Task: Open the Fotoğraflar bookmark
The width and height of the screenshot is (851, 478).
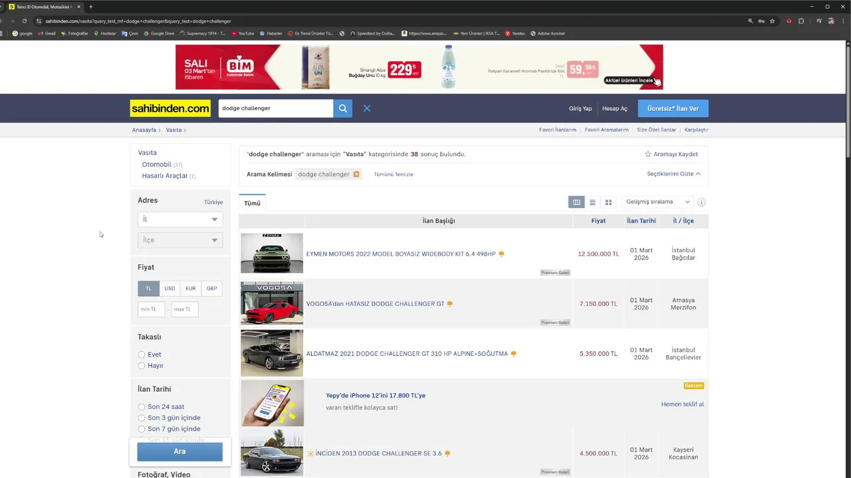Action: (74, 33)
